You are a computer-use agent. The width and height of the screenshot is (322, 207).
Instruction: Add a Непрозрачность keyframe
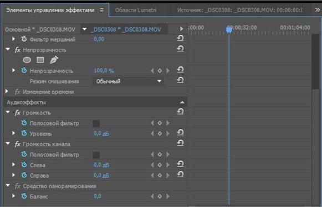(x=160, y=71)
